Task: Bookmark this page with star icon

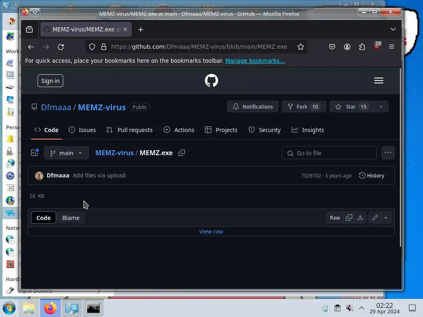Action: tap(301, 47)
